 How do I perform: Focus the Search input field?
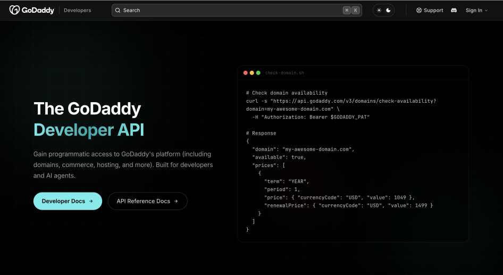(237, 10)
